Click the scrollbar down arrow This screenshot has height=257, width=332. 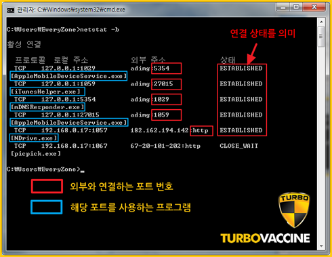coord(321,246)
